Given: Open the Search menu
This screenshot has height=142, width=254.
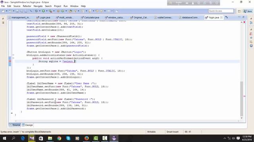Looking at the screenshot, I should 48,6.
